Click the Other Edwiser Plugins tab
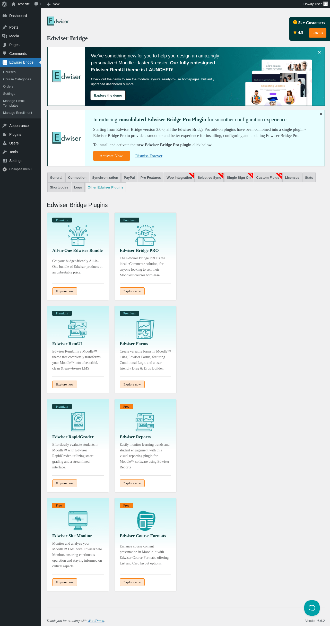 [106, 187]
